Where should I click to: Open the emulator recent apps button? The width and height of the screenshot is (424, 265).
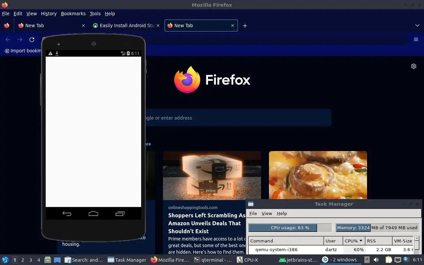pos(120,214)
